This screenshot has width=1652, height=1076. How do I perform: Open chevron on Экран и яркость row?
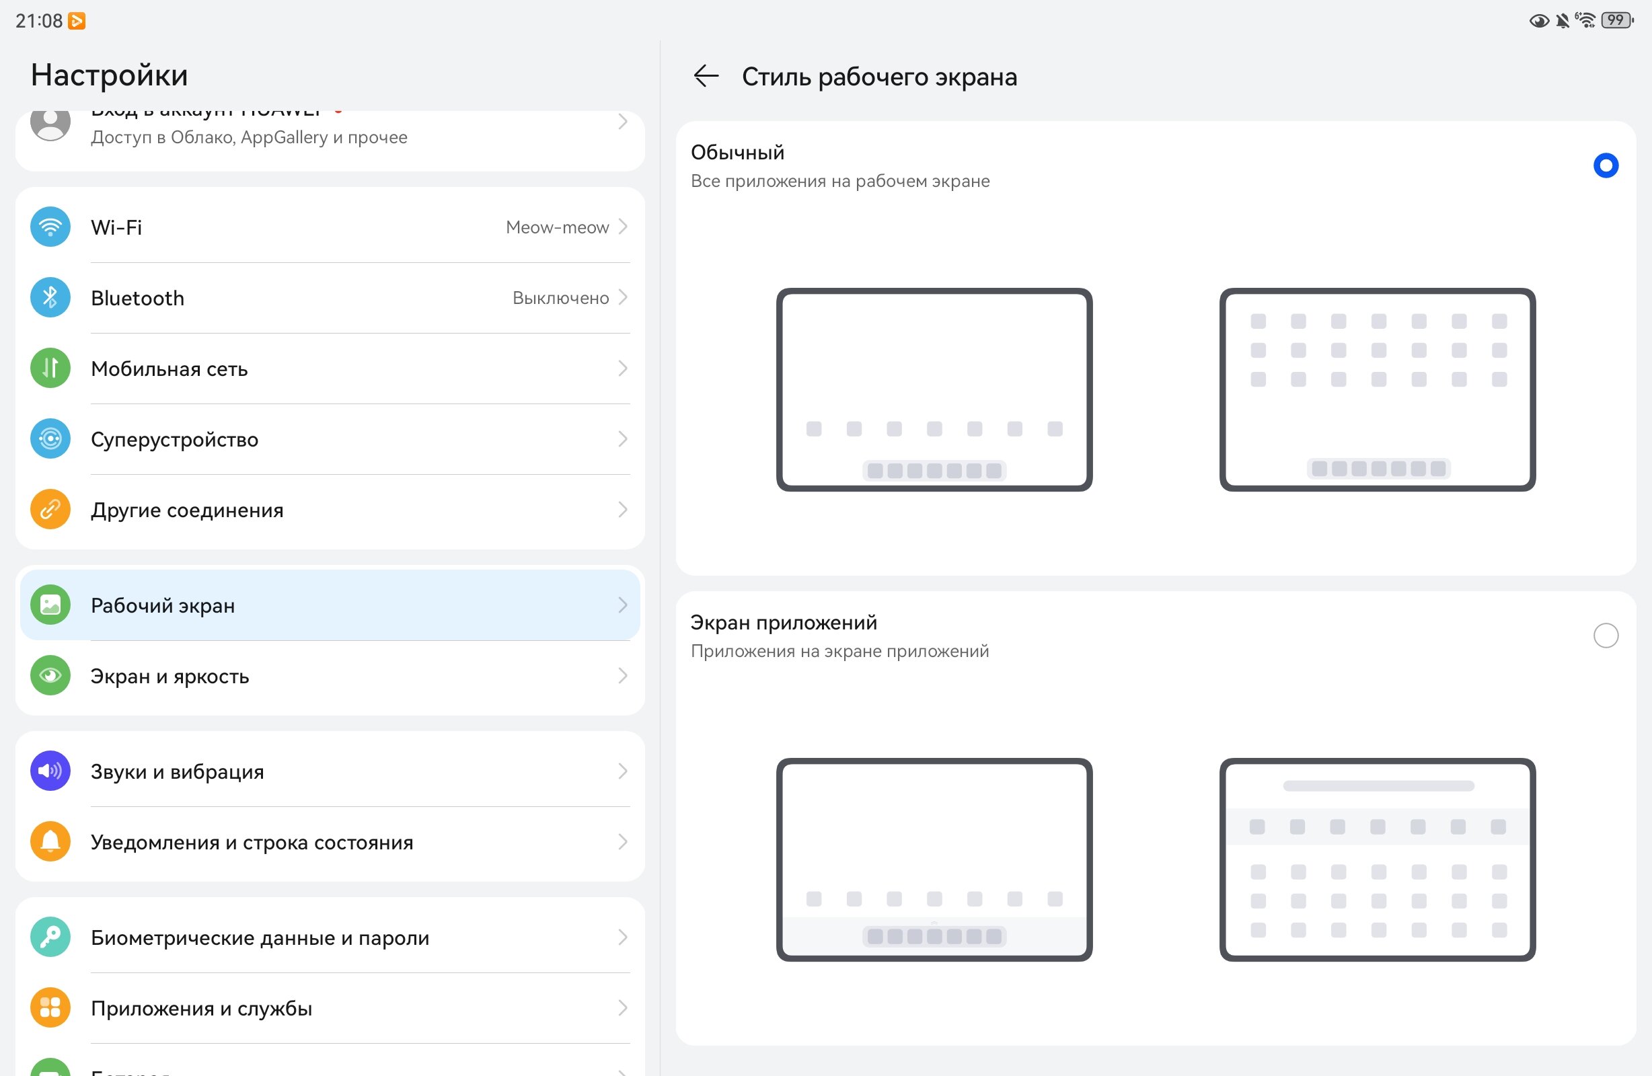pyautogui.click(x=623, y=676)
